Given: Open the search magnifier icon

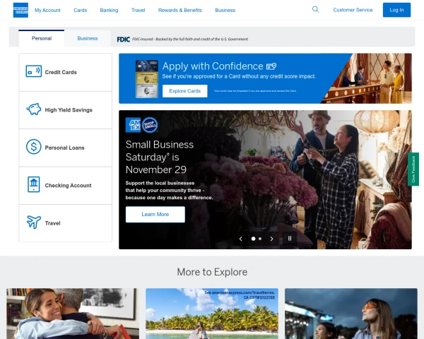Looking at the screenshot, I should (315, 9).
